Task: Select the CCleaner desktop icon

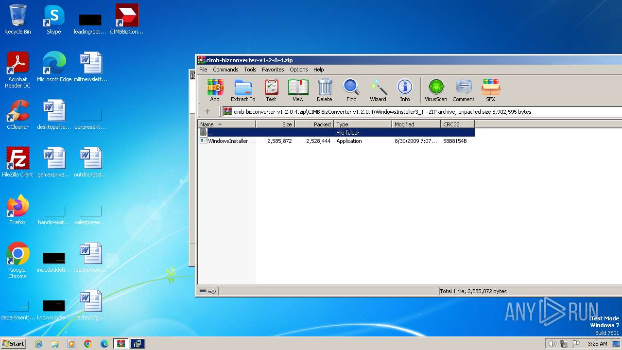Action: pos(17,115)
